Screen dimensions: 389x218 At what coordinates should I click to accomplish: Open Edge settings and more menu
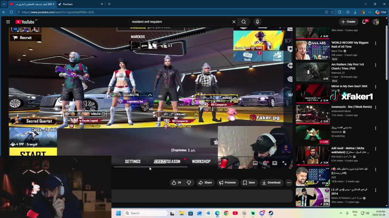tap(370, 12)
